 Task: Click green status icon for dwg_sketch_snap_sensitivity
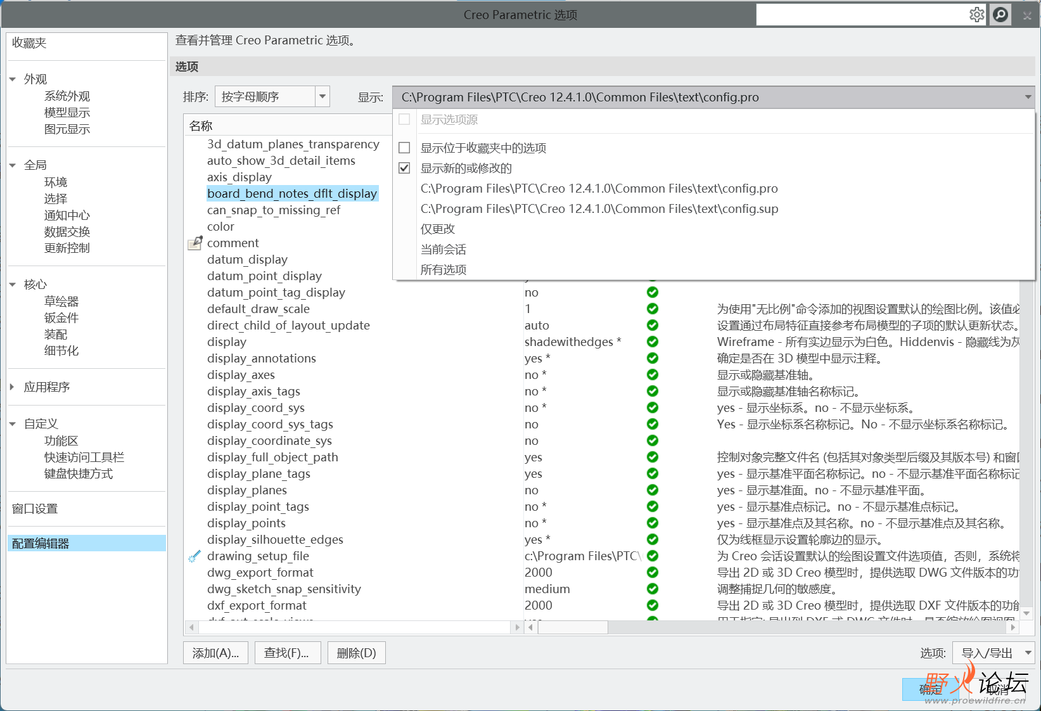(653, 589)
